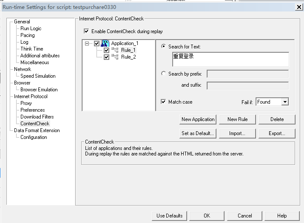This screenshot has height=223, width=304.
Task: Click the Cancel button
Action: tap(244, 216)
